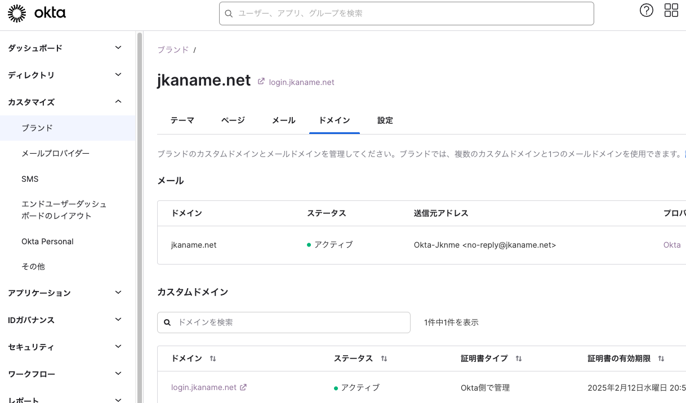Viewport: 686px width, 403px height.
Task: Expand the ダッシュボード sidebar section
Action: click(118, 48)
